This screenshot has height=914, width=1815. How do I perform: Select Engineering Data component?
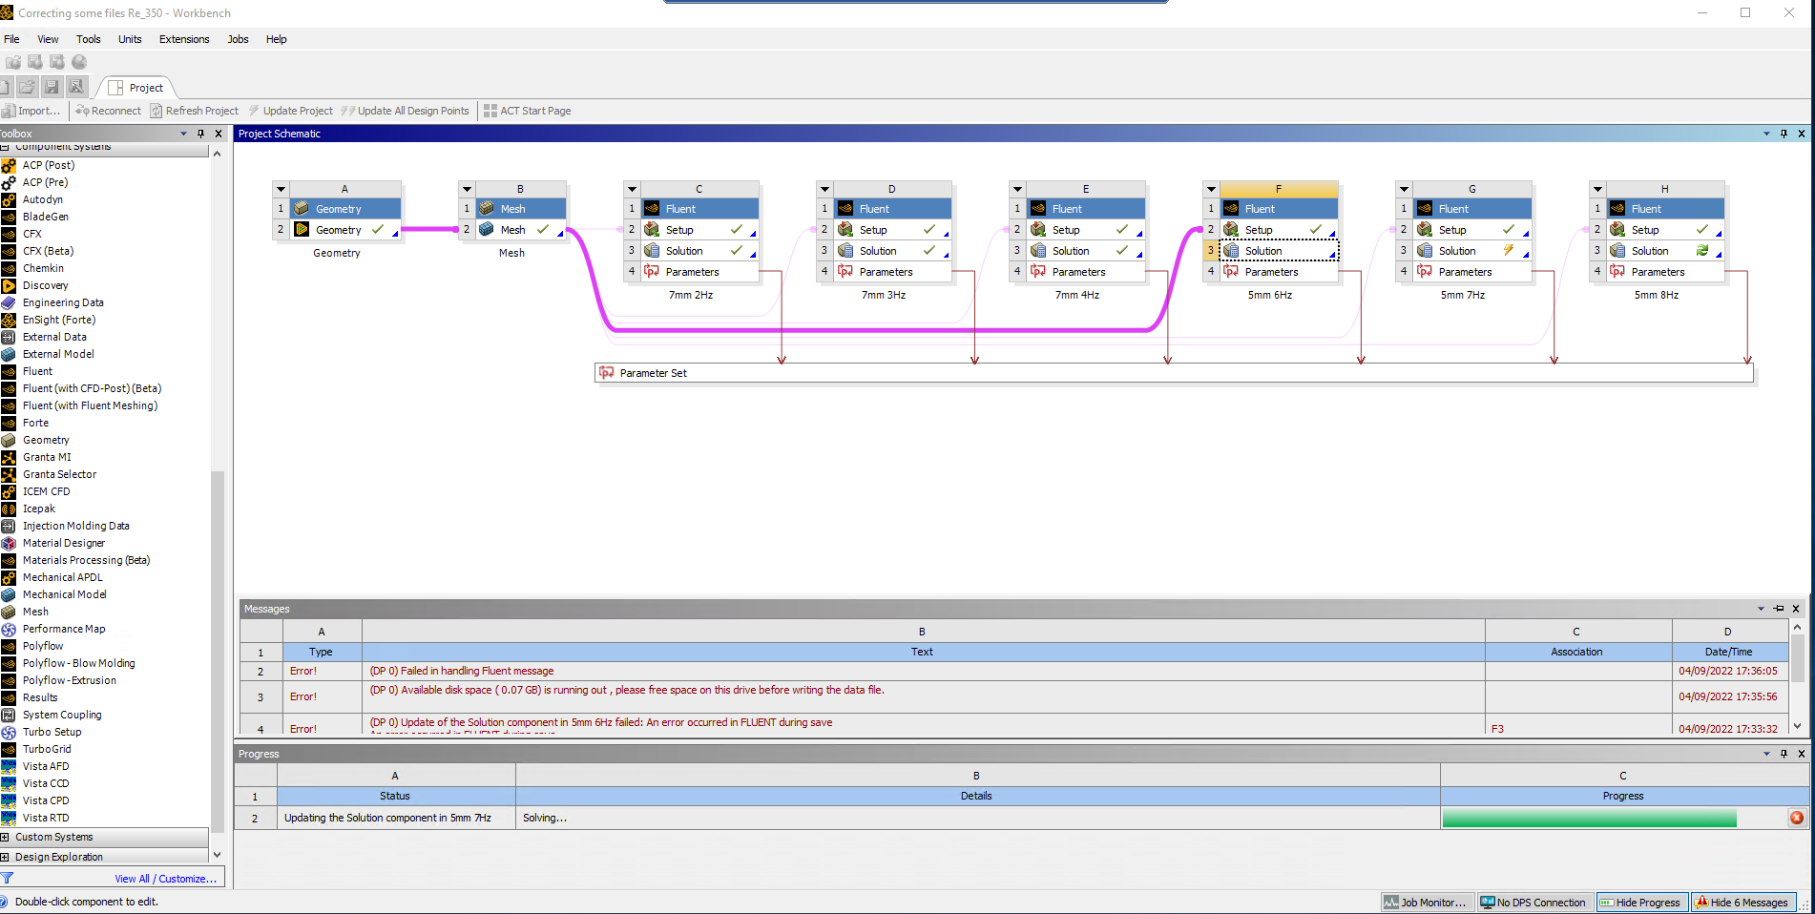63,302
